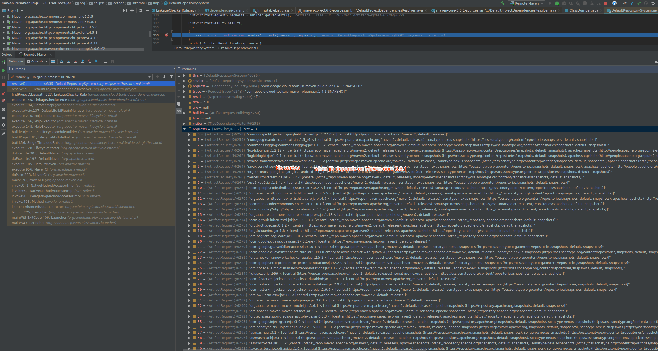This screenshot has width=659, height=351.
Task: Open View Breakpoints via the breakpoints icon
Action: pyautogui.click(x=3, y=93)
